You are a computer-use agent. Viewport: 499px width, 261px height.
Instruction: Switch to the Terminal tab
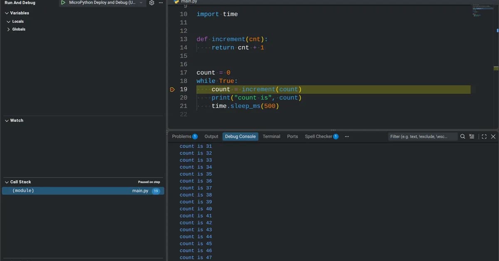(x=272, y=136)
